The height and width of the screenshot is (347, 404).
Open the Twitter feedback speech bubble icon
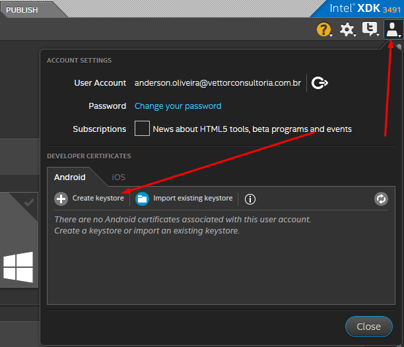[370, 29]
